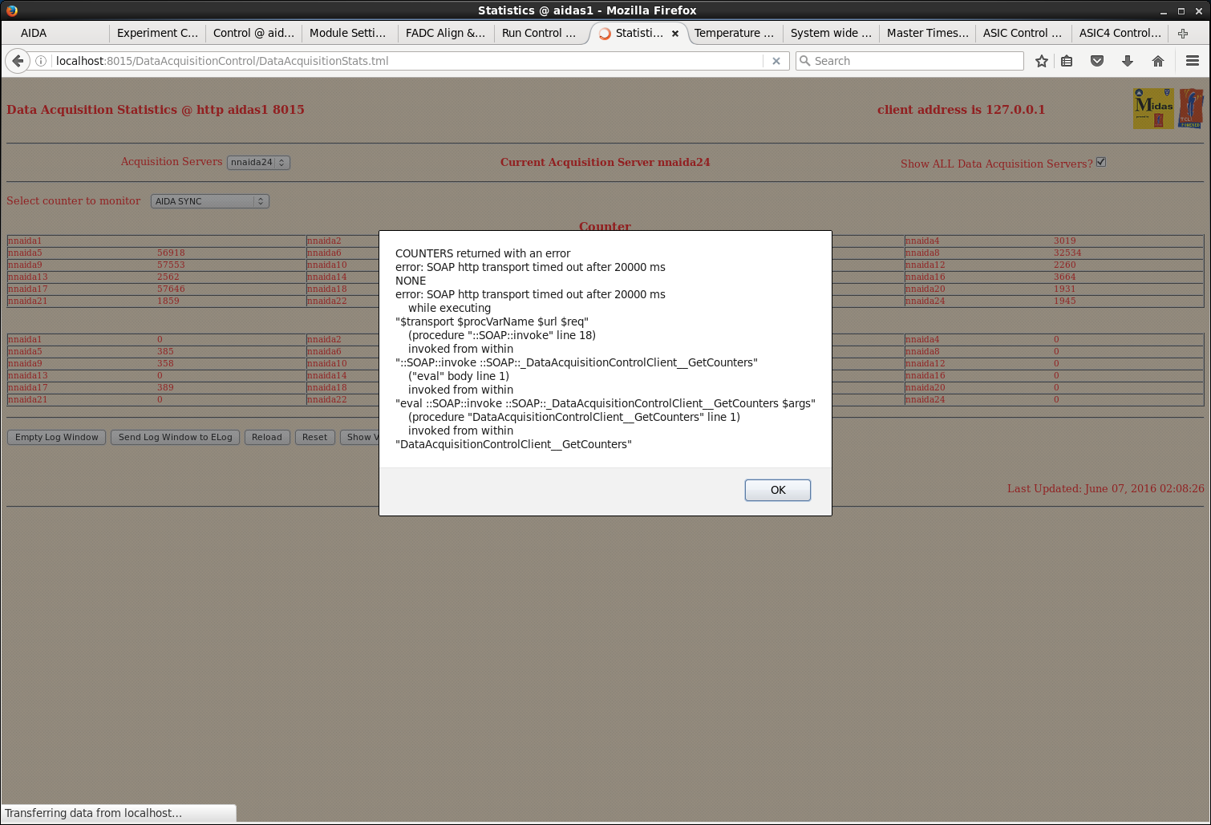This screenshot has height=825, width=1211.
Task: Open a new tab with the plus icon
Action: 1183,34
